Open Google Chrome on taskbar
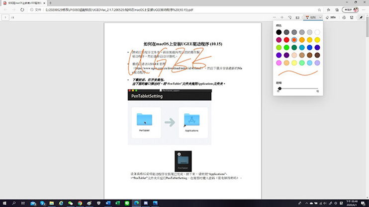 (80, 203)
